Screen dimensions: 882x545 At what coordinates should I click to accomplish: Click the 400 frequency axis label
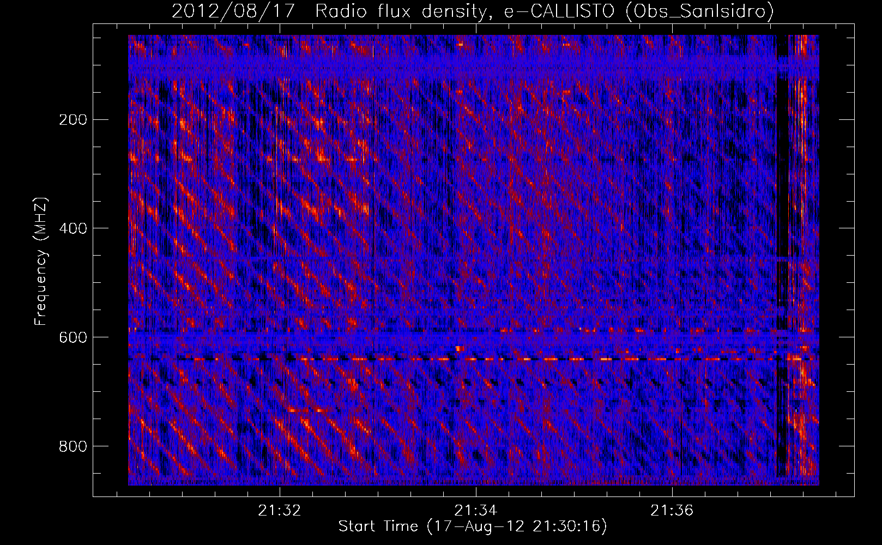tap(73, 229)
